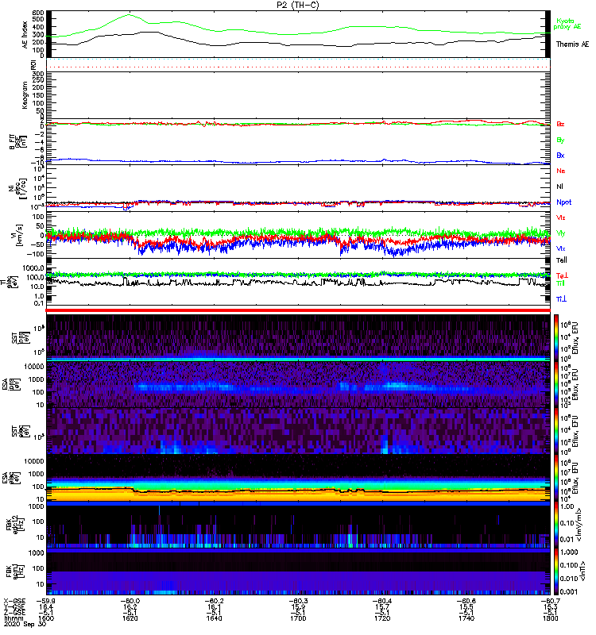This screenshot has width=596, height=635.
Task: Click the 1620 time tick label
Action: pos(130,618)
